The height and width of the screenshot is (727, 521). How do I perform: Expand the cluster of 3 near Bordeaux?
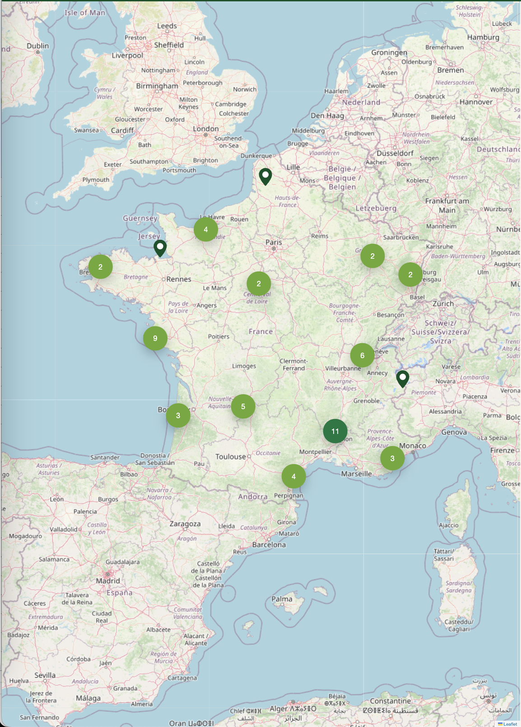pyautogui.click(x=178, y=415)
